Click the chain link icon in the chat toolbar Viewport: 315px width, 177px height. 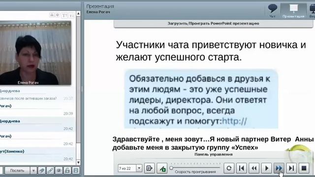(50, 171)
